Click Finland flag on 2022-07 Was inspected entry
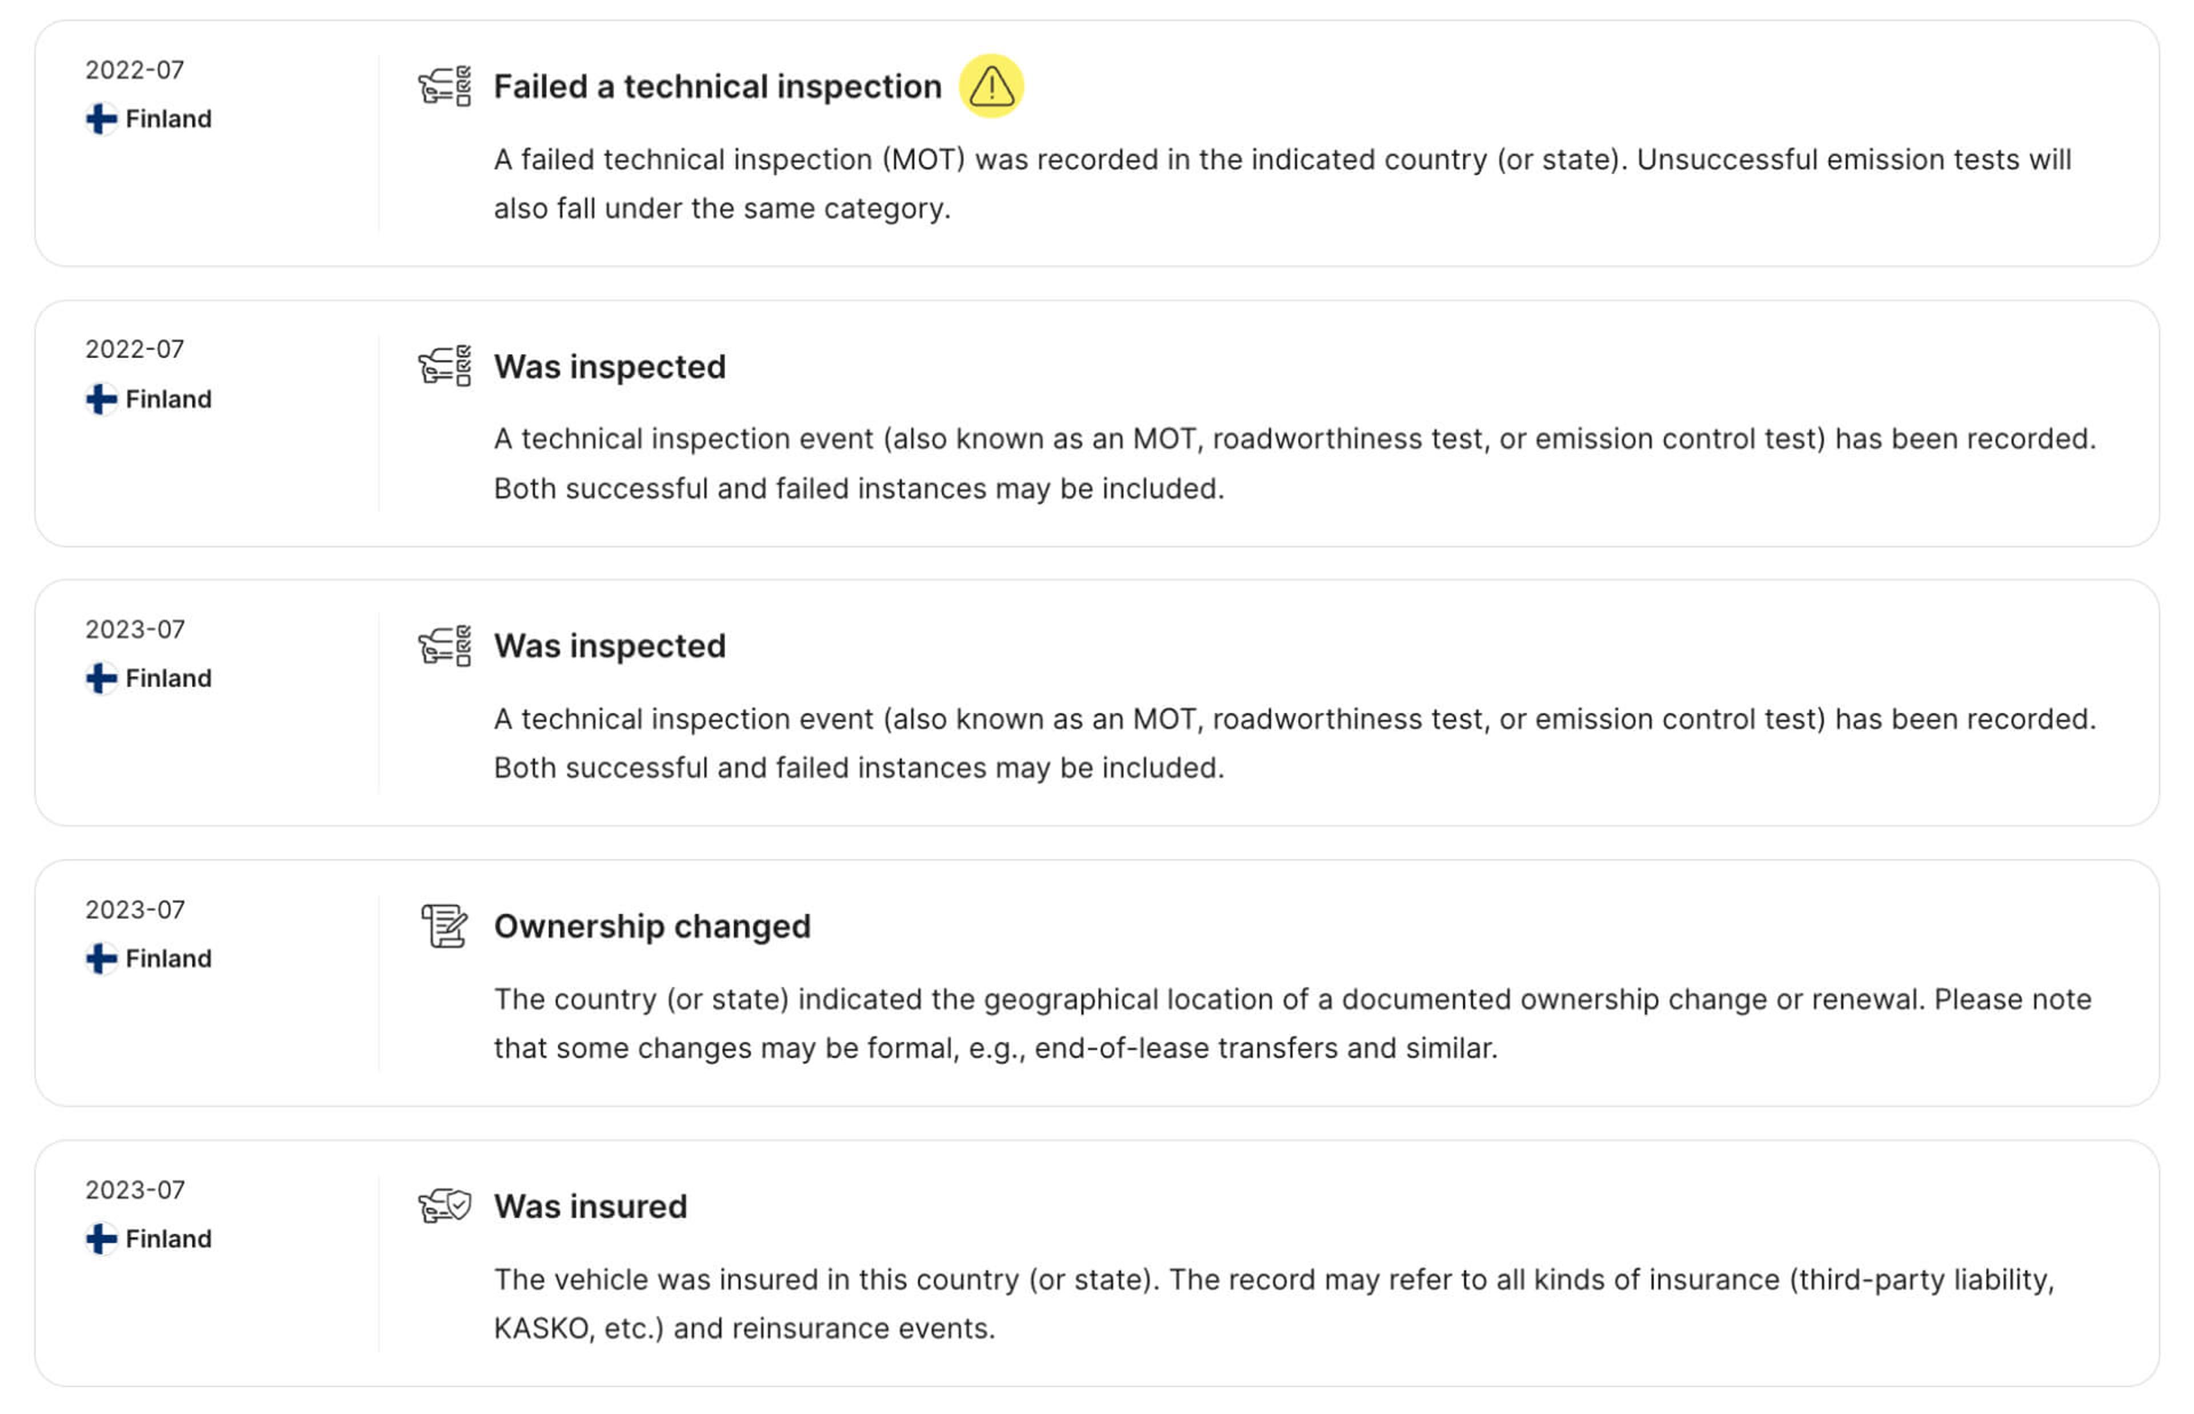Screen dimensions: 2194x1414 101,399
